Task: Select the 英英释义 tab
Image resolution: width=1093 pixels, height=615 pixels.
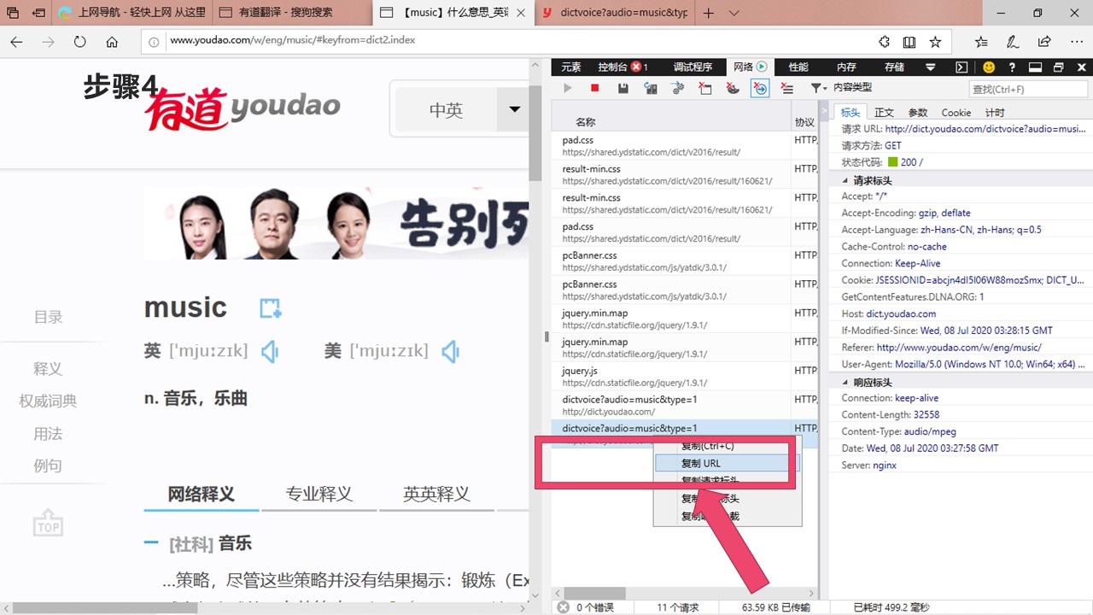Action: [x=436, y=494]
